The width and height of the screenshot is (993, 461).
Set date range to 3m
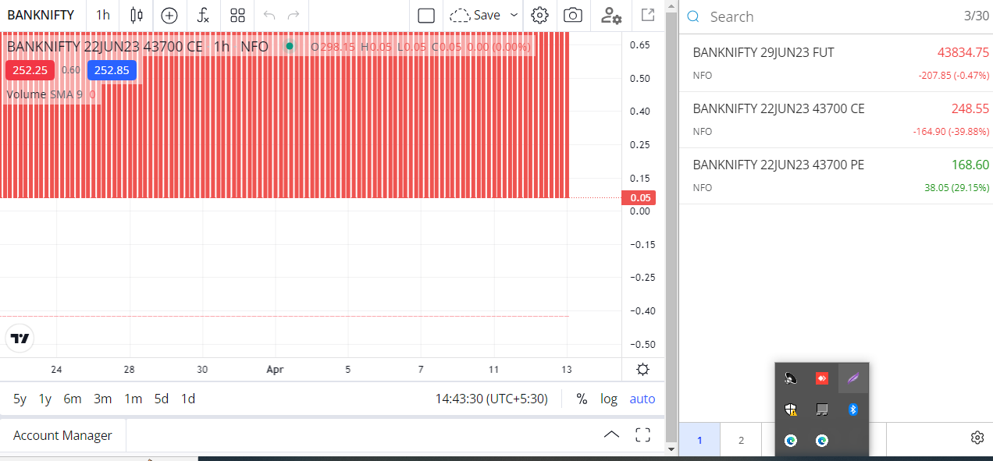click(x=103, y=399)
